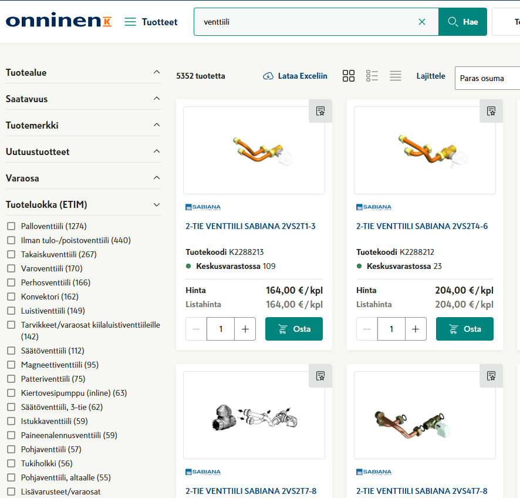Image resolution: width=520 pixels, height=498 pixels.
Task: Download results via Lataa Exceliin
Action: [x=295, y=76]
